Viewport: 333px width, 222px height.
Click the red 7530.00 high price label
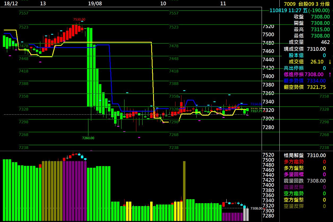79,19
